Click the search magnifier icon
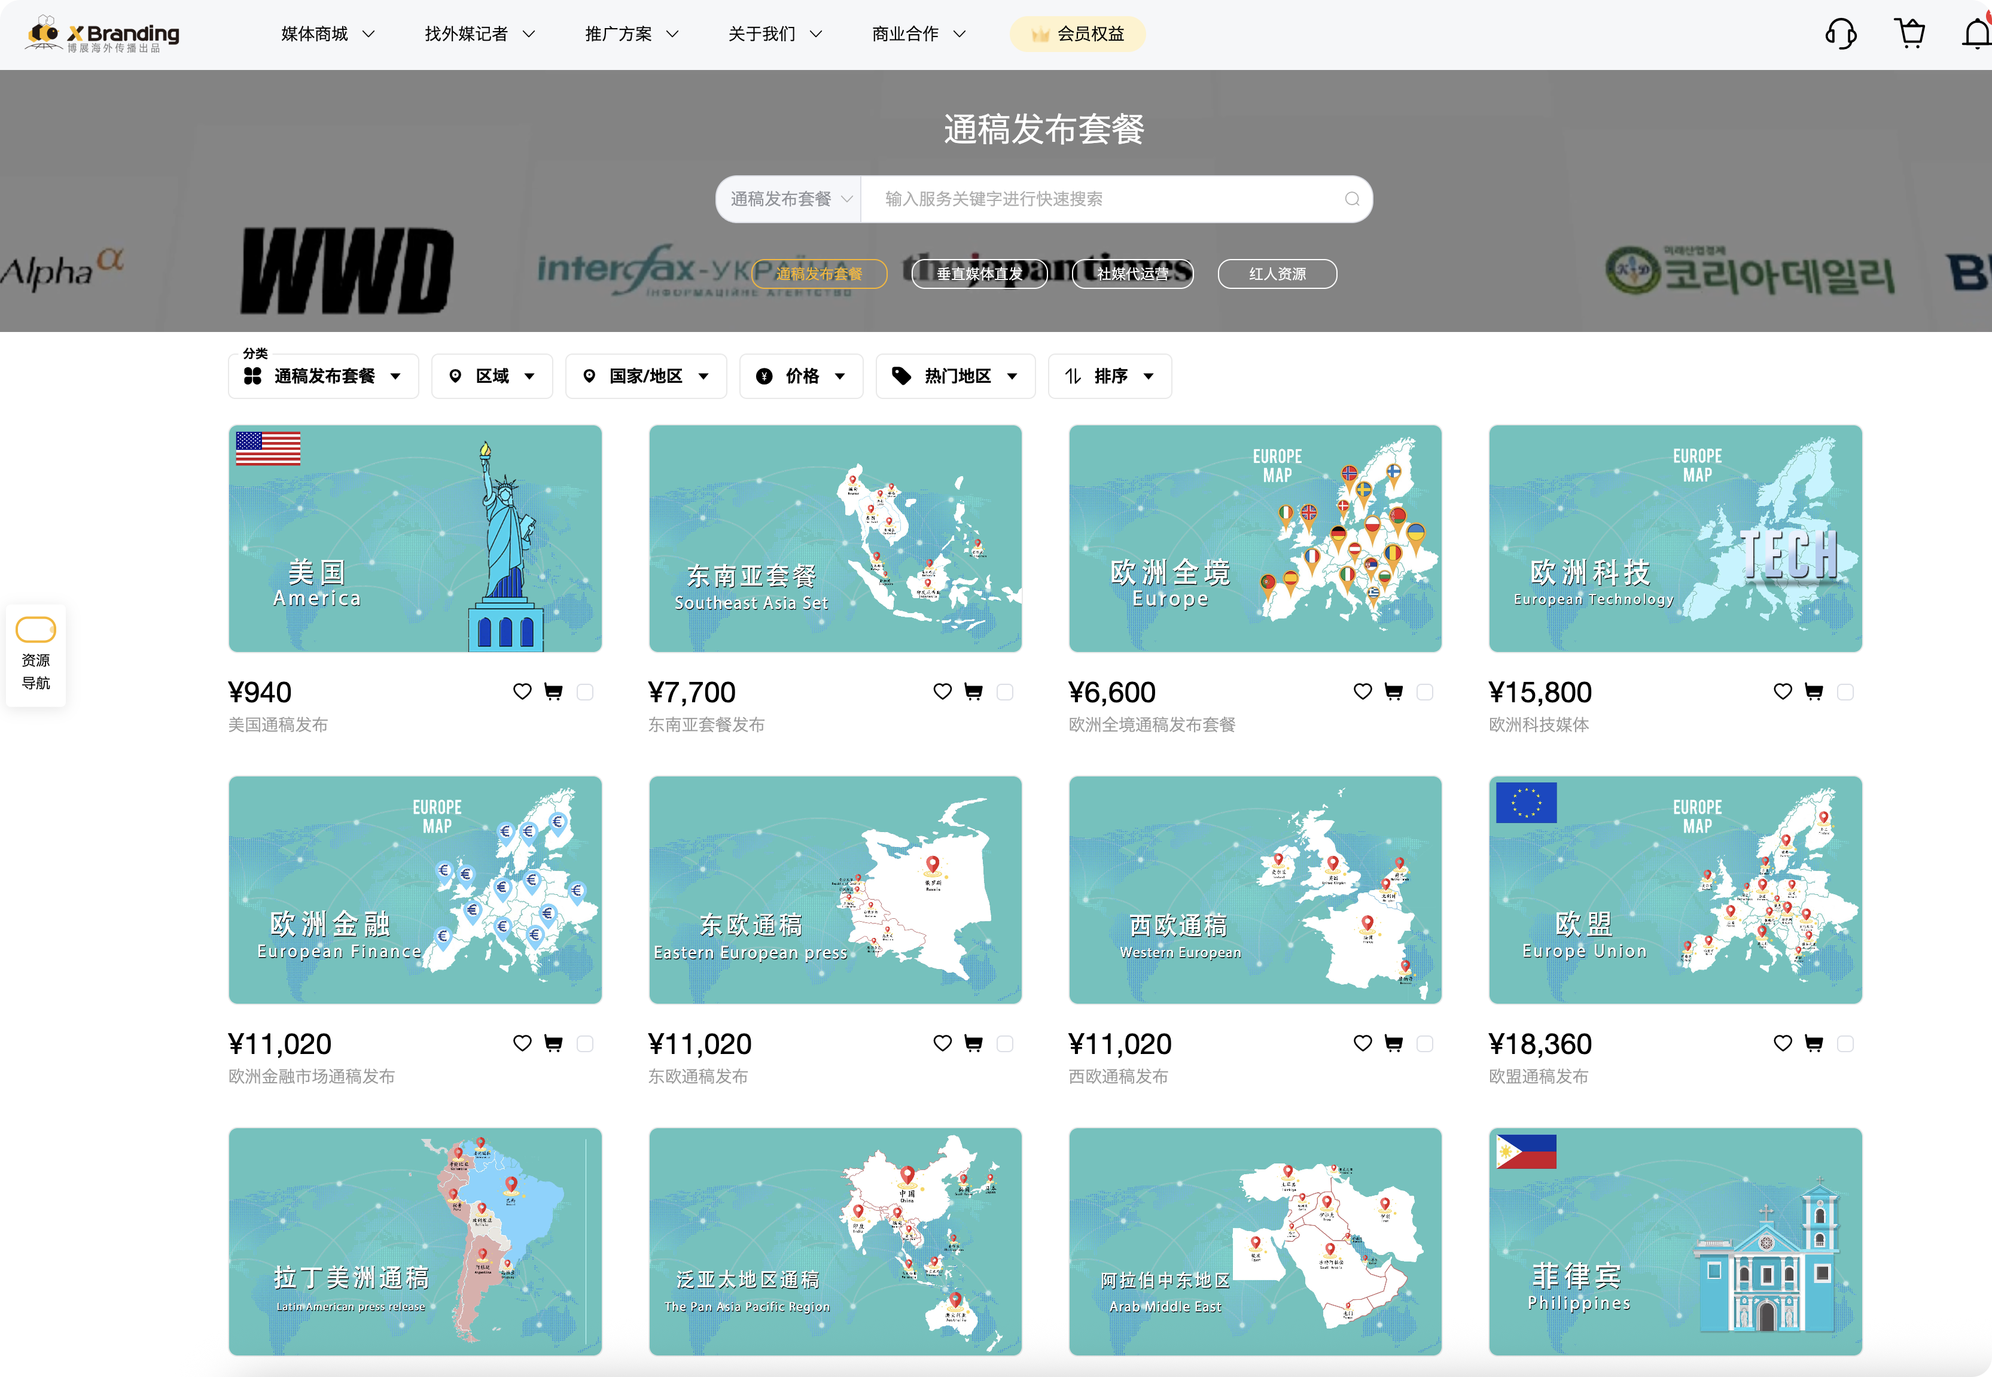This screenshot has height=1377, width=1992. tap(1352, 199)
